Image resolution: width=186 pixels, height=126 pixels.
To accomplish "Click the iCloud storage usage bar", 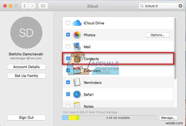I will tap(109, 118).
